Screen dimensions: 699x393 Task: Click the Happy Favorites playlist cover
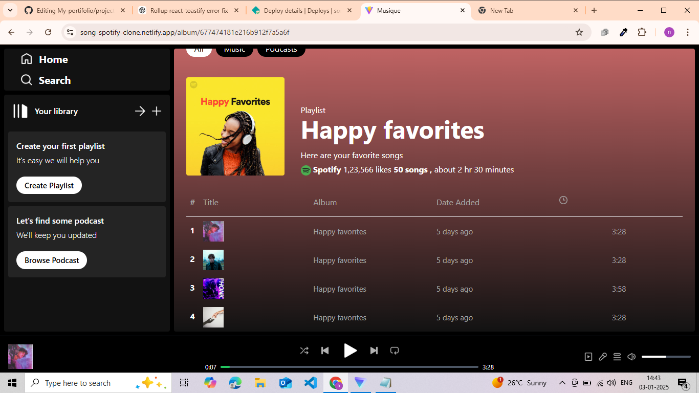click(235, 126)
